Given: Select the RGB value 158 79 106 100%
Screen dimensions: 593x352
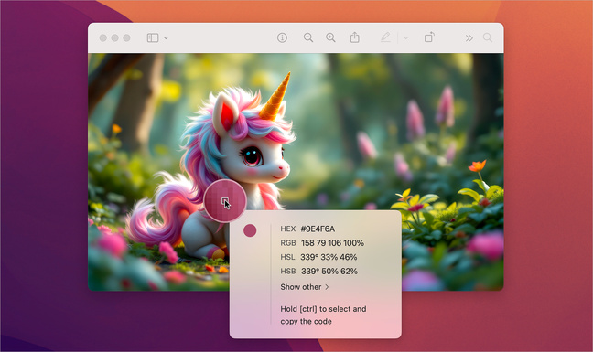Looking at the screenshot, I should 332,243.
